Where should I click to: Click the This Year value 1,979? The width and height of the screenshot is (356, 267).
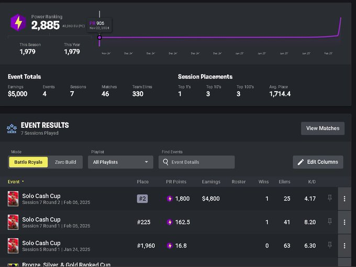(x=72, y=52)
